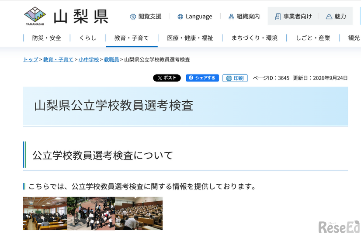Open the 組織案内 link
This screenshot has height=234, width=361.
(244, 17)
